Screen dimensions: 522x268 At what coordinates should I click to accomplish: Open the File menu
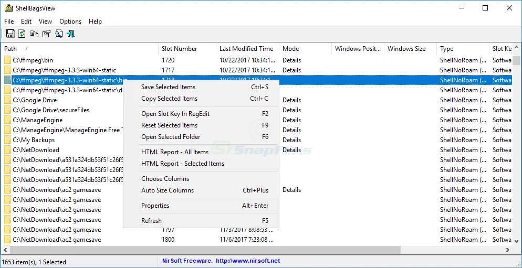pyautogui.click(x=9, y=22)
